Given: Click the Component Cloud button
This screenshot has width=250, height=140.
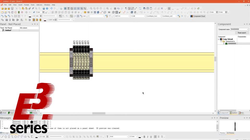Looking at the screenshot, I should coord(198,16).
